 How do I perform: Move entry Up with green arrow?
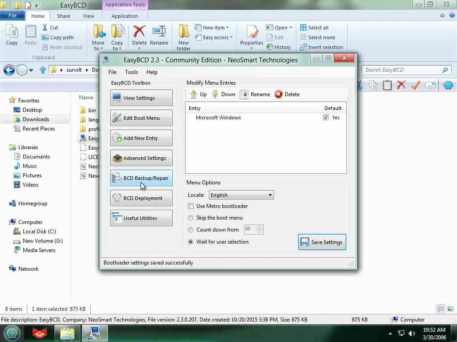(x=198, y=94)
